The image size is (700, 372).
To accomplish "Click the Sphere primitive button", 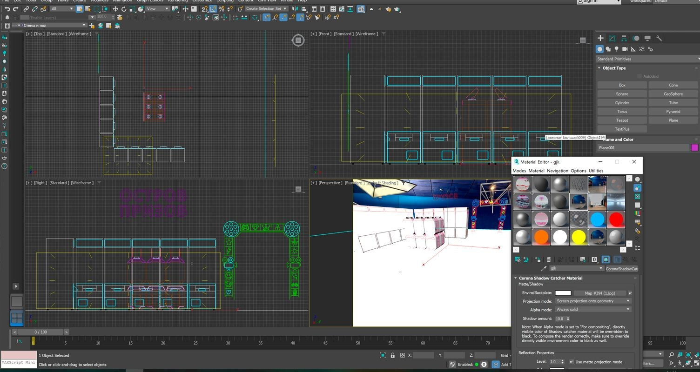I will pos(622,94).
